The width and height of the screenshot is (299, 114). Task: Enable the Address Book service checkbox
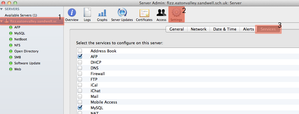[x=80, y=51]
